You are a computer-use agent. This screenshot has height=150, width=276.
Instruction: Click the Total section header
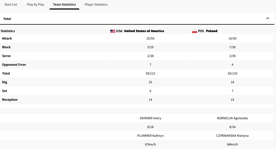pos(7,19)
